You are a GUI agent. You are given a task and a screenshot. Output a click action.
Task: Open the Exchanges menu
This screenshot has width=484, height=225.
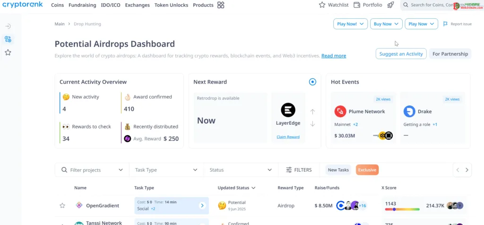[138, 5]
